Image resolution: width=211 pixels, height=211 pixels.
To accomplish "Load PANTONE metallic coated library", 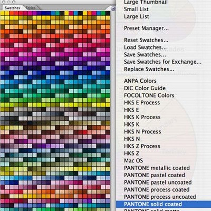I will tap(157, 168).
